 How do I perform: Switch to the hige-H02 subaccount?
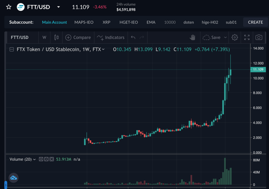[x=210, y=22]
